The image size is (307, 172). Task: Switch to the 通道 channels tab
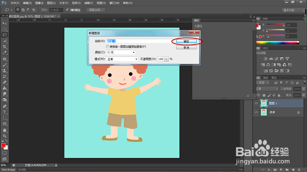265,78
